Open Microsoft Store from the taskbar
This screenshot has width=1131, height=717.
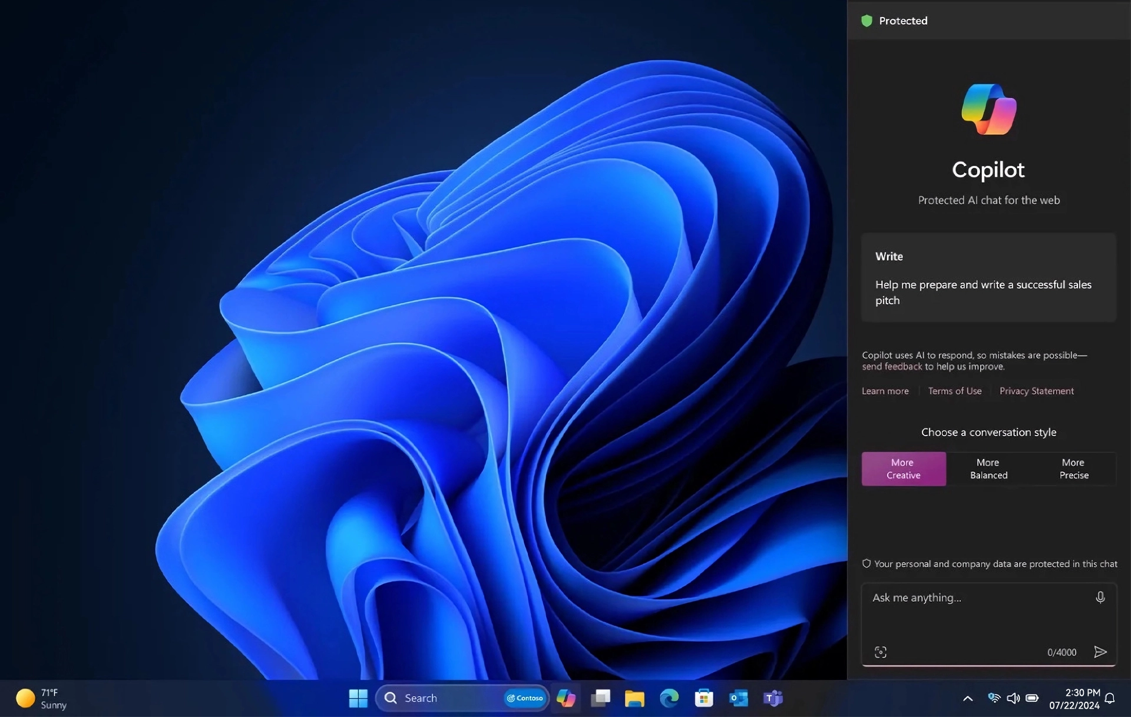click(x=703, y=698)
